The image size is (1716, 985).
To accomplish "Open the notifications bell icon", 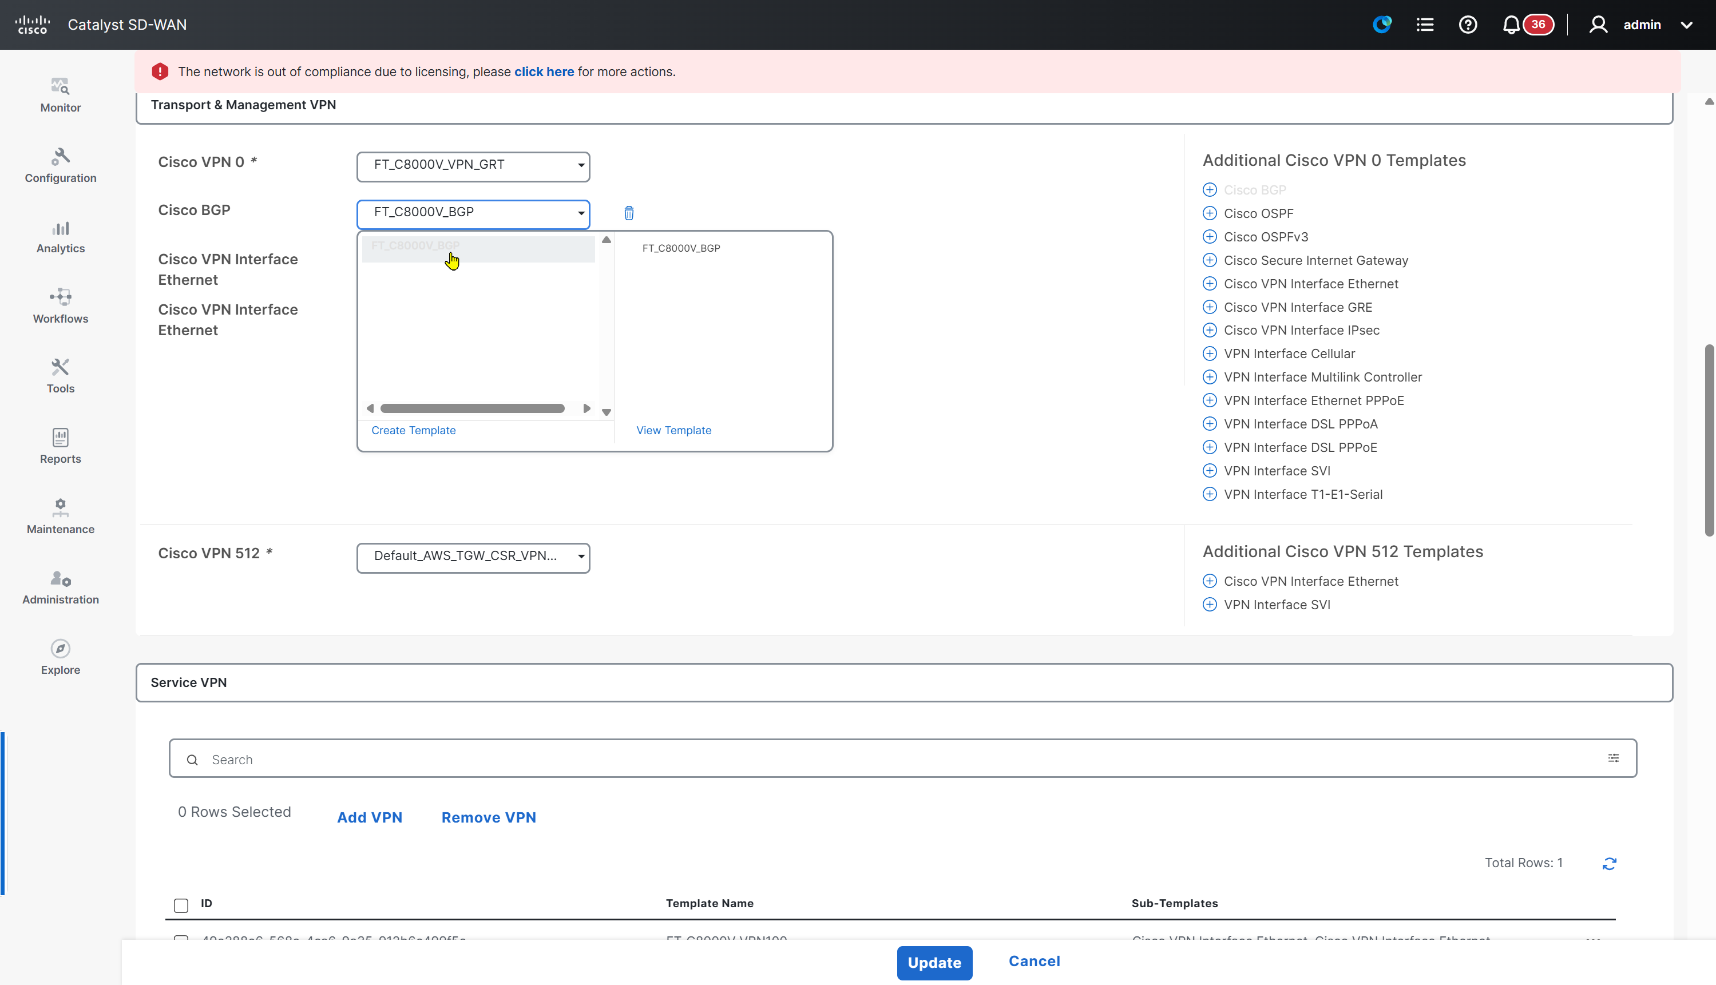I will [1510, 25].
